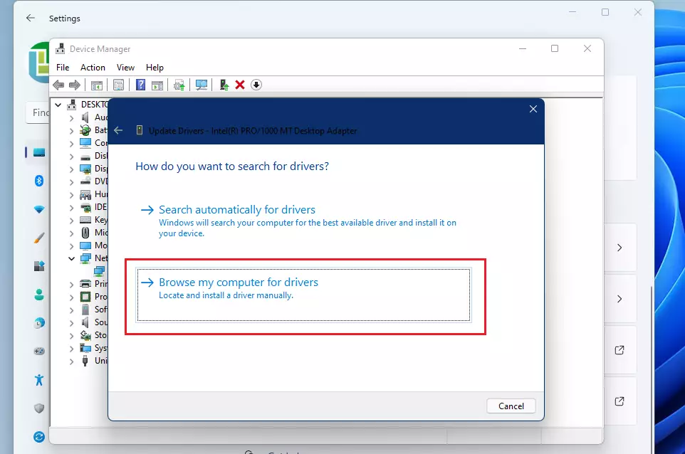Open Windows Update sync icon in Settings
Viewport: 685px width, 454px height.
39,436
